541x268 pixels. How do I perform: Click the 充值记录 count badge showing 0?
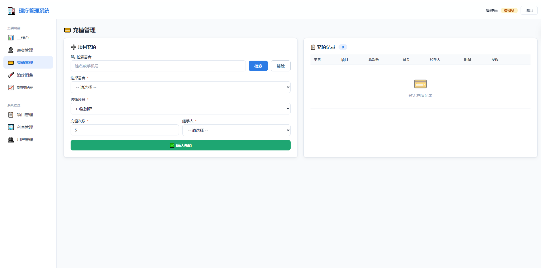(x=343, y=47)
